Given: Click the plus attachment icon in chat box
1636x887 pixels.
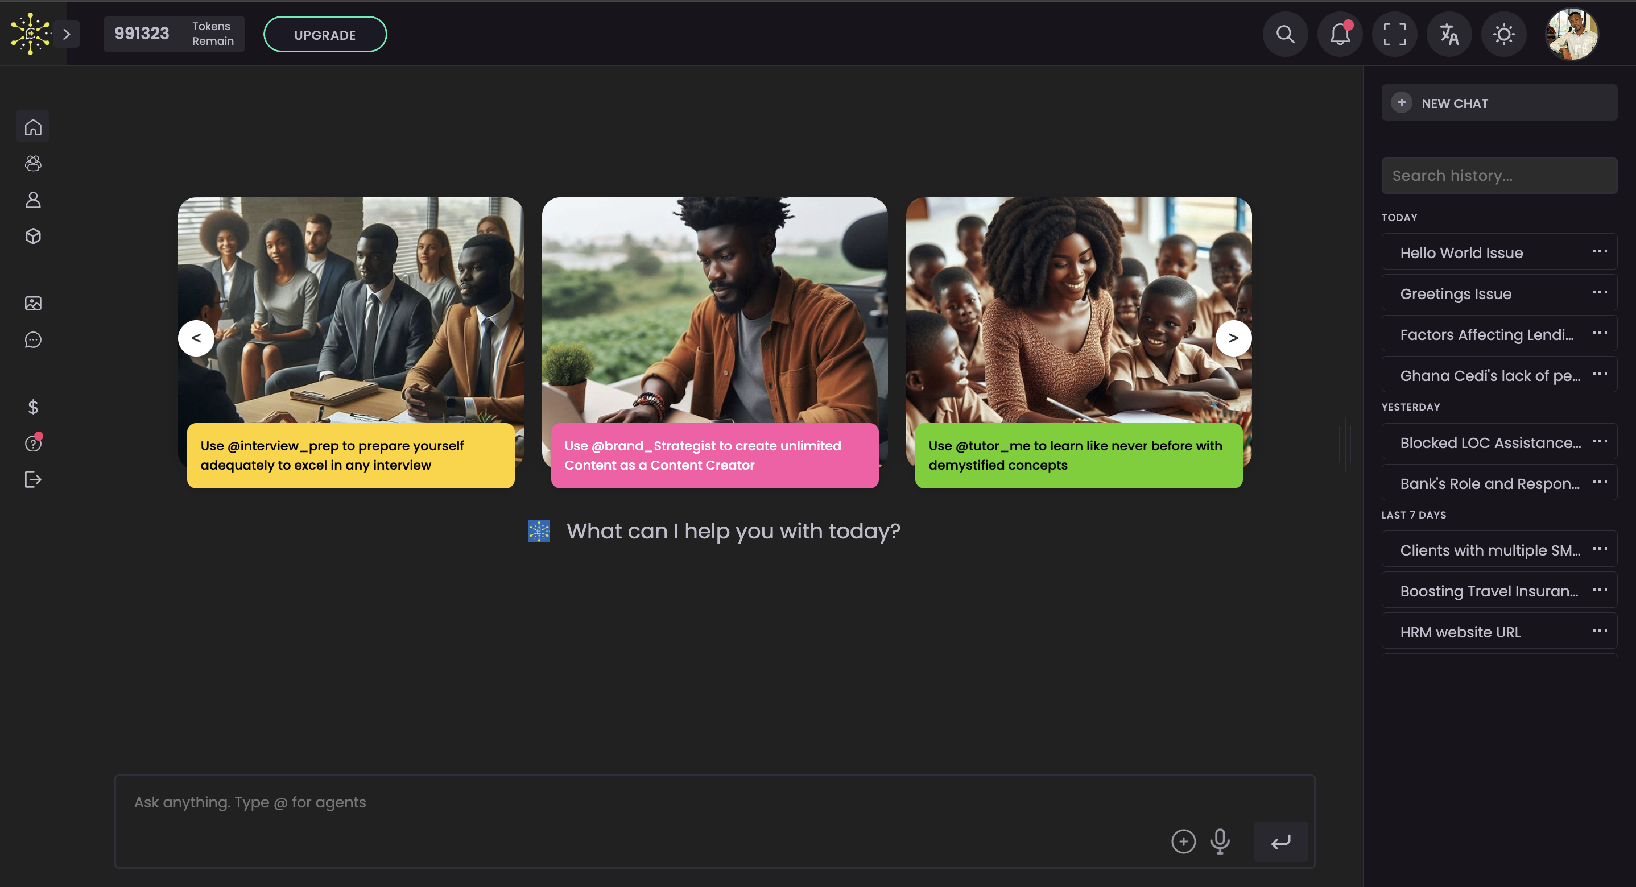Looking at the screenshot, I should 1183,842.
